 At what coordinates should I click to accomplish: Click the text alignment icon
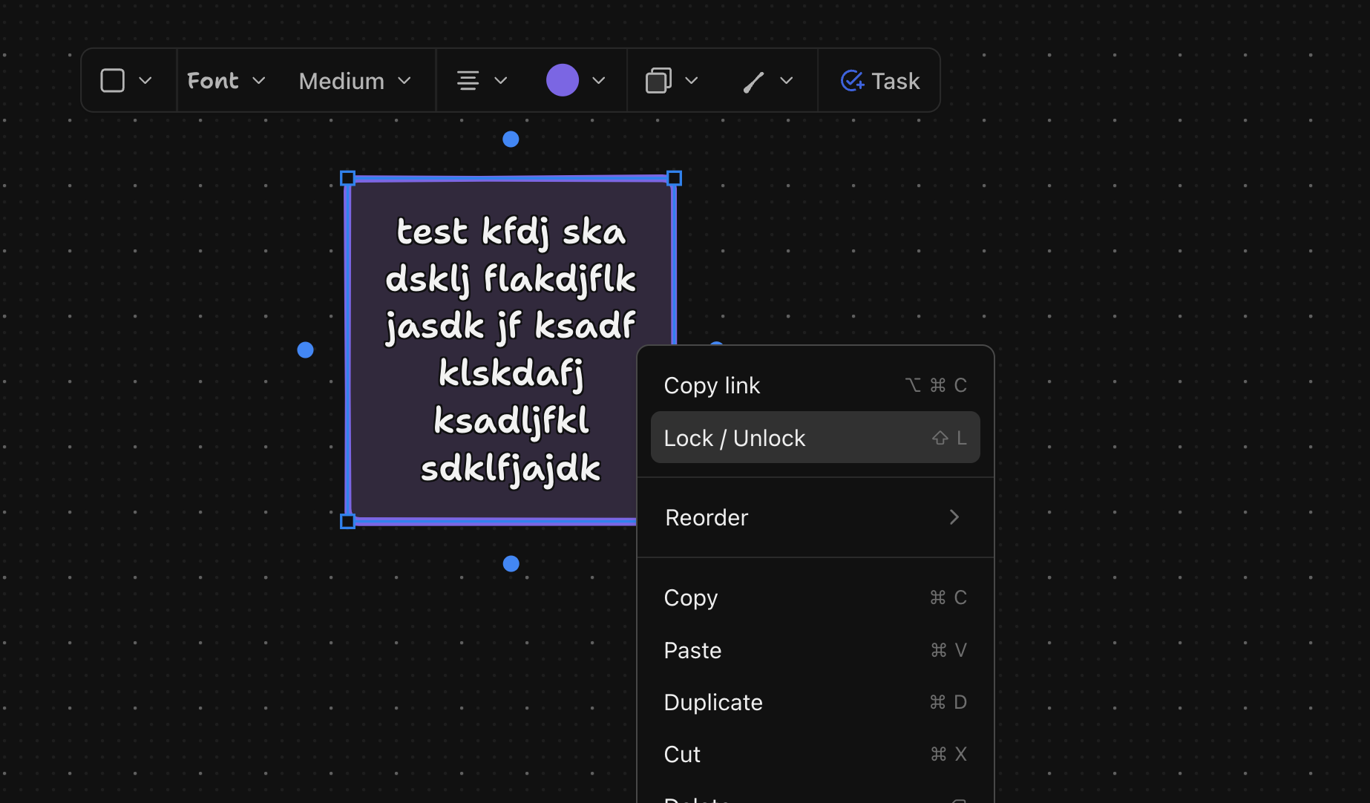468,80
